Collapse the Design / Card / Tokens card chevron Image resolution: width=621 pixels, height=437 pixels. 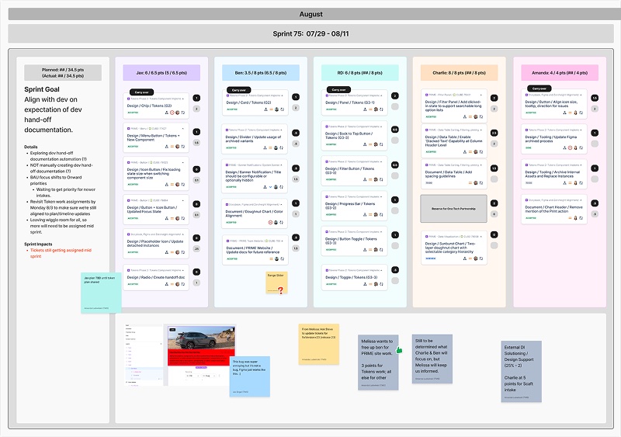pyautogui.click(x=282, y=95)
